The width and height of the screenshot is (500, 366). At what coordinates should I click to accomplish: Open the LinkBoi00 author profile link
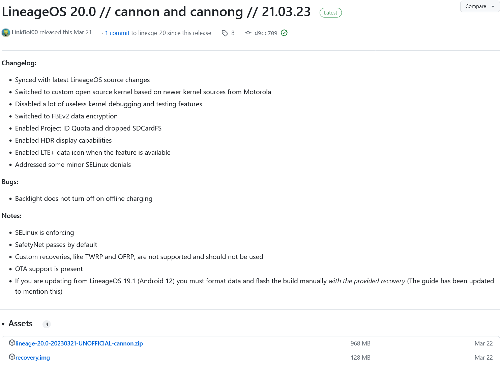coord(25,32)
